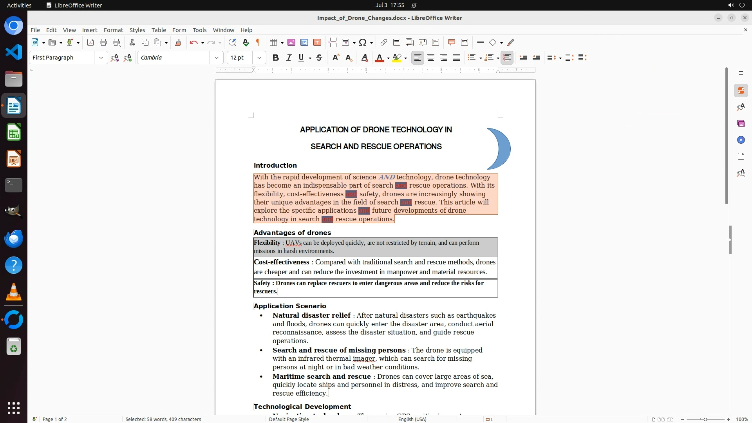The image size is (752, 423).
Task: Toggle Bold formatting
Action: click(x=276, y=58)
